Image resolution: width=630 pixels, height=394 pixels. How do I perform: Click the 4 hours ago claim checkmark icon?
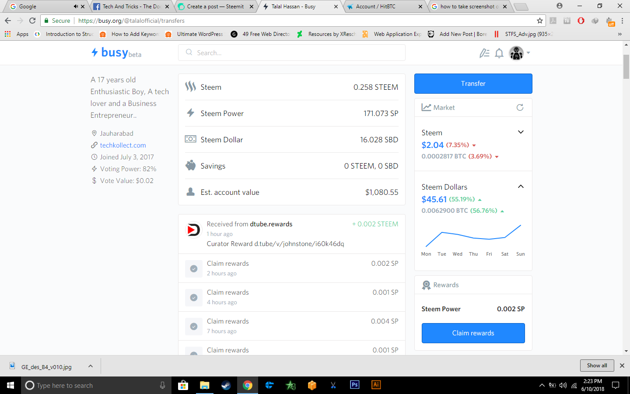tap(194, 297)
